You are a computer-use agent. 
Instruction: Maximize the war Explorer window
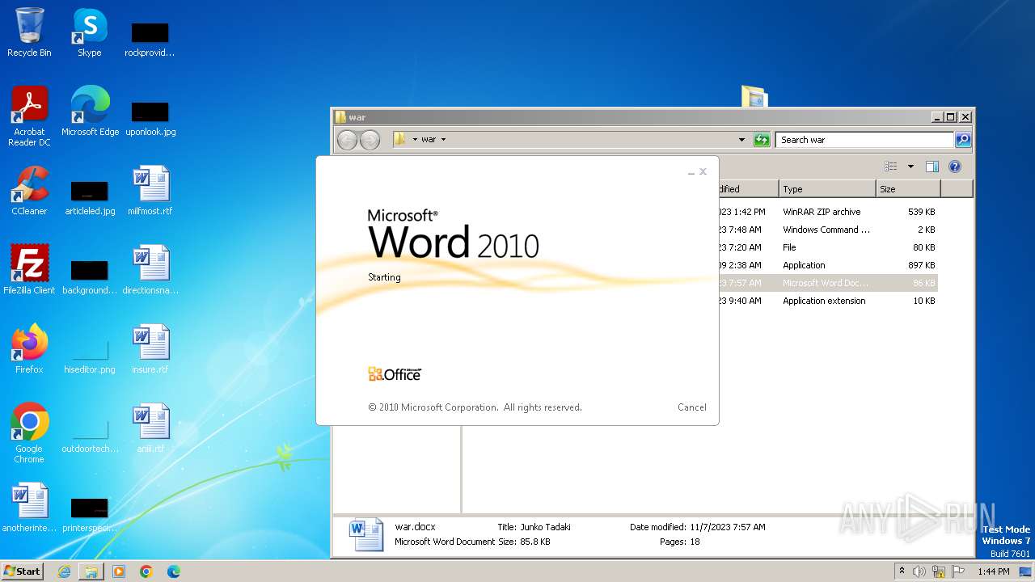pos(951,117)
